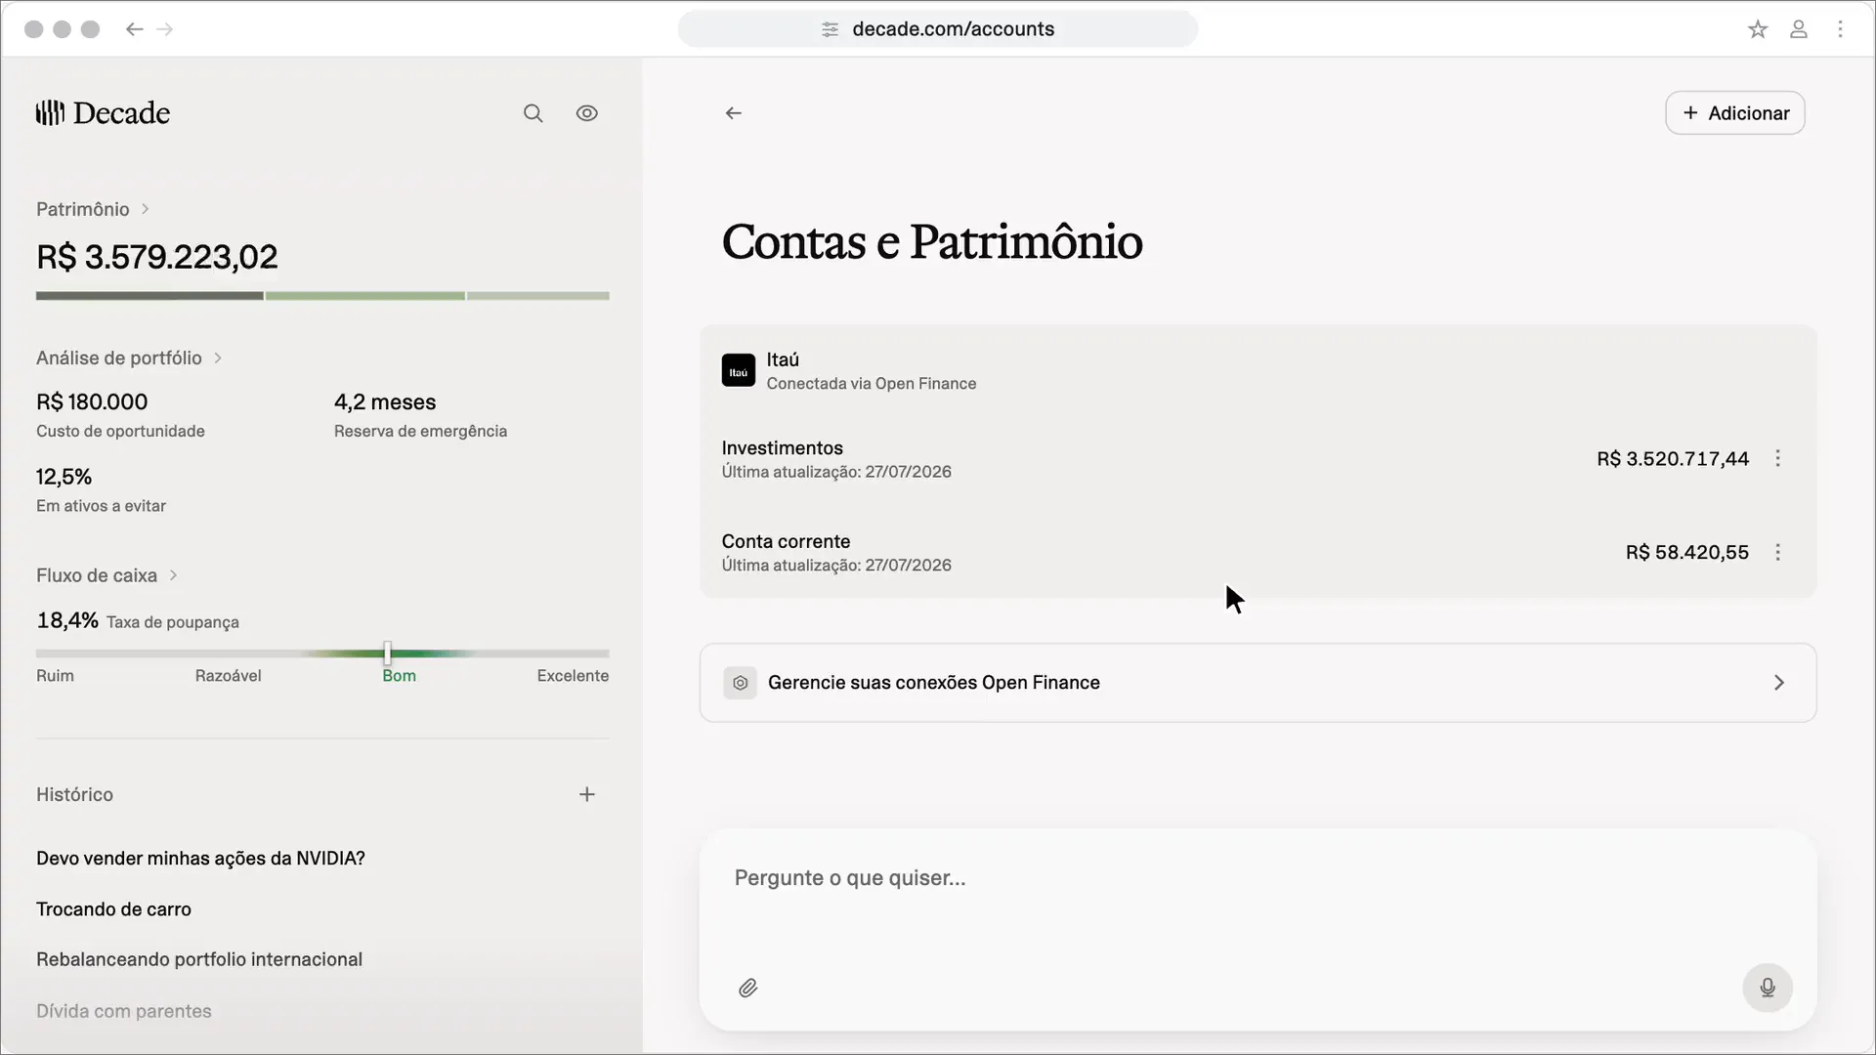Click the Contas e Patrimônio heading
The image size is (1876, 1055).
click(x=932, y=242)
